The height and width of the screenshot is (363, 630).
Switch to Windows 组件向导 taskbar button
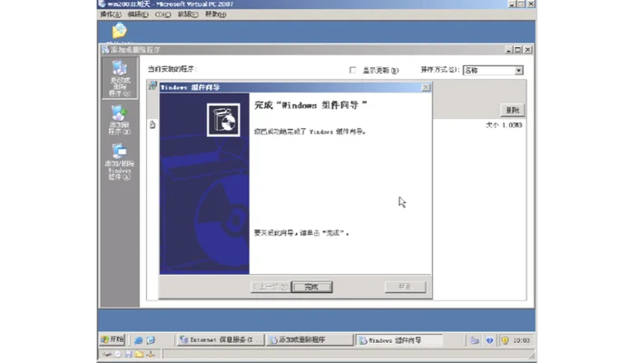click(399, 339)
